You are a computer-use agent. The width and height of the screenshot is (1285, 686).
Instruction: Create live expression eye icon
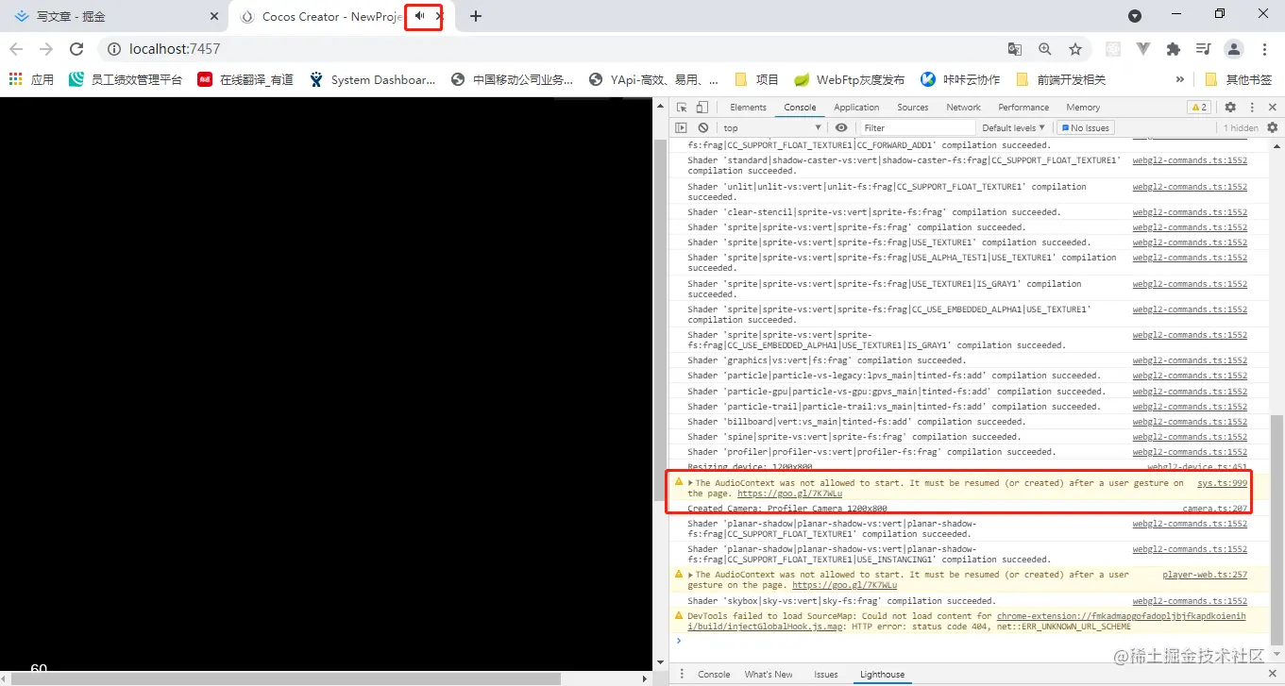tap(841, 127)
